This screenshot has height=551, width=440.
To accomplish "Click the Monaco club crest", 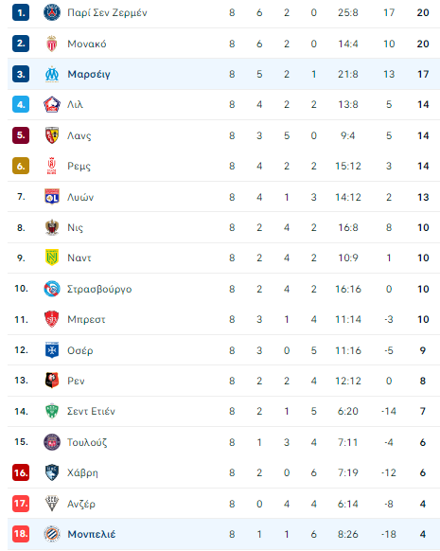I will [52, 44].
